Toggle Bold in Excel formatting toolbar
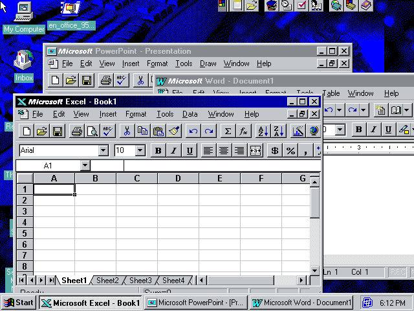 click(158, 150)
